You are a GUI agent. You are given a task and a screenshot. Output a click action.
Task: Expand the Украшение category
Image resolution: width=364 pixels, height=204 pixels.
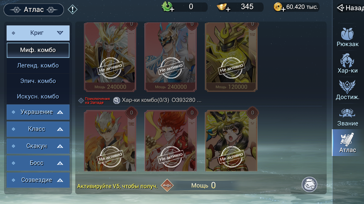point(38,112)
